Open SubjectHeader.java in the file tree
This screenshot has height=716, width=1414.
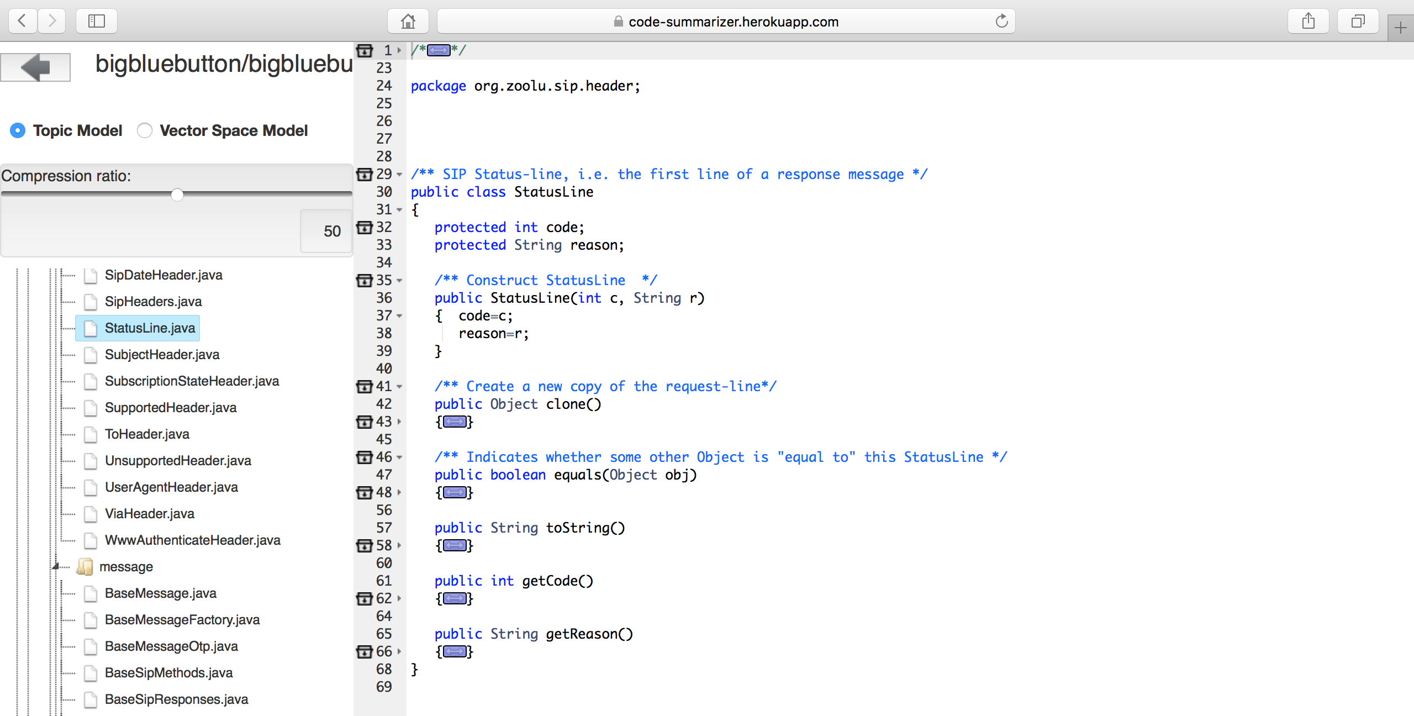tap(162, 355)
